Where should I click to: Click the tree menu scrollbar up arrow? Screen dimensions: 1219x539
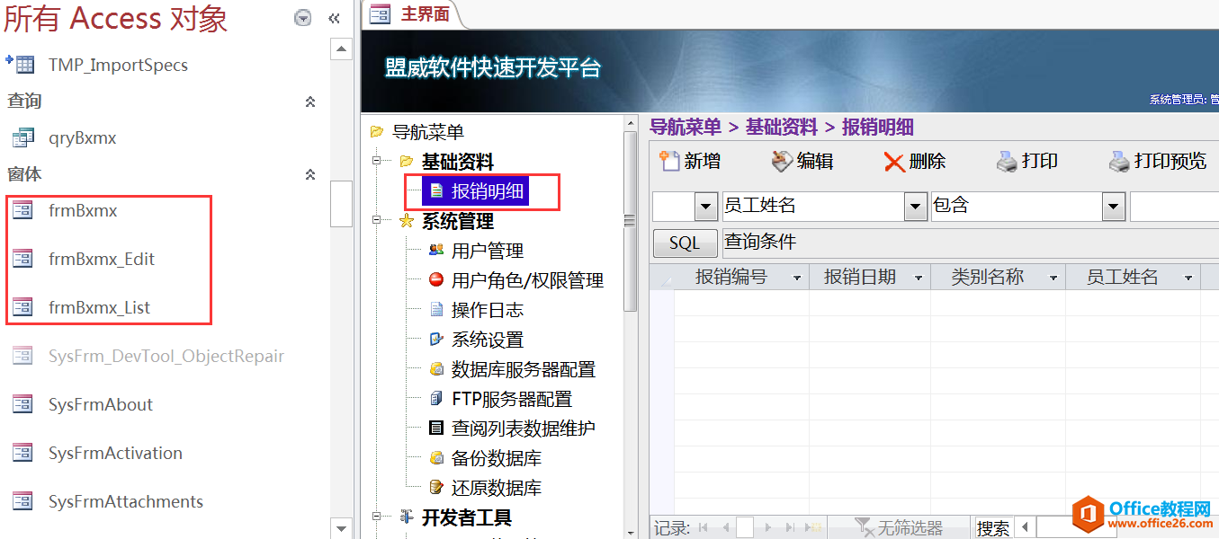(632, 126)
